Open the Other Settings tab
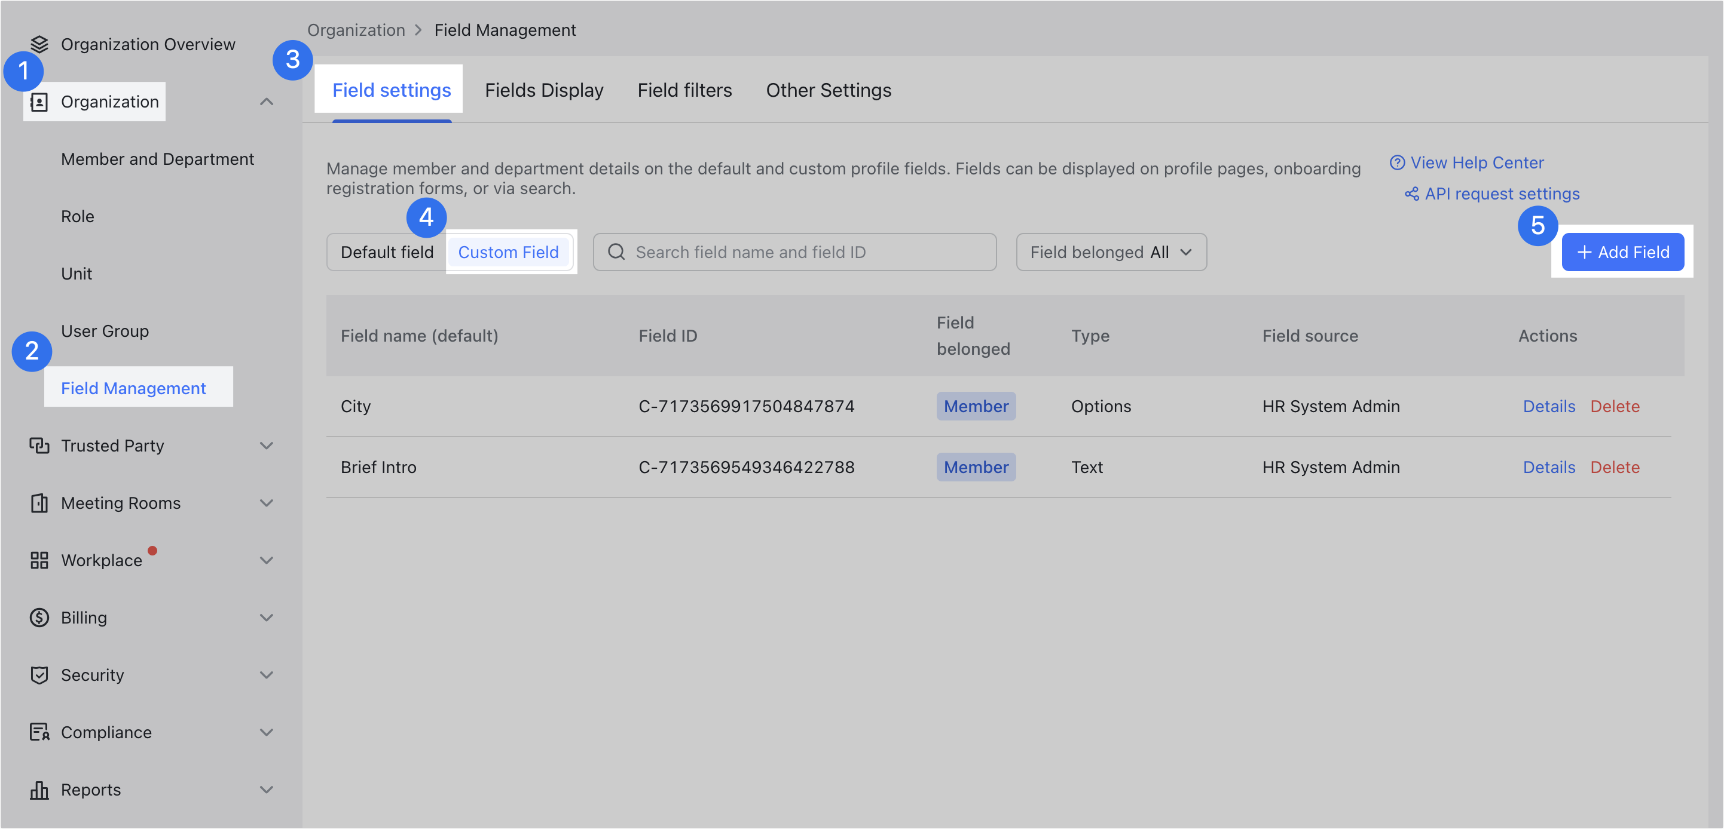Viewport: 1724px width, 829px height. point(829,90)
